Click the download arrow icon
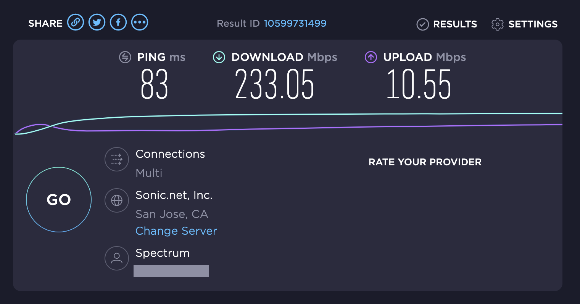This screenshot has width=580, height=304. coord(219,57)
